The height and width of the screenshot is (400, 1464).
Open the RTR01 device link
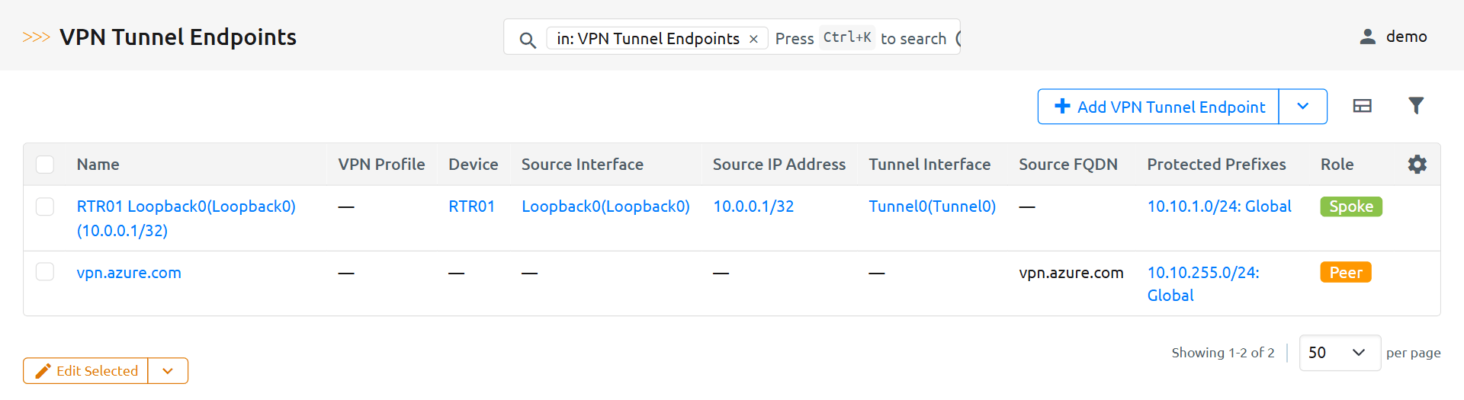471,206
